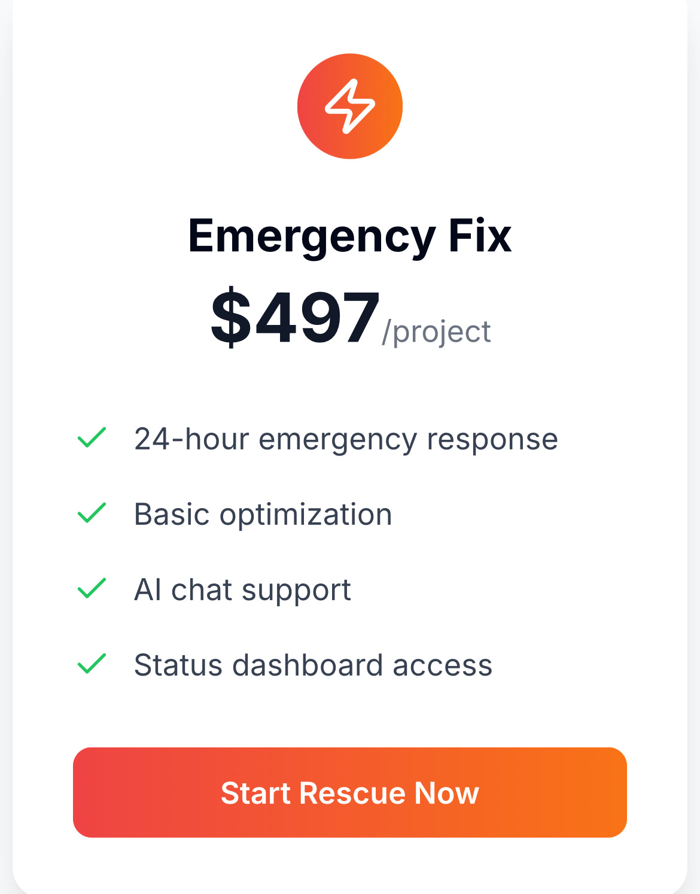Screen dimensions: 700x894
Task: Select the Emergency Fix plan heading
Action: (350, 236)
